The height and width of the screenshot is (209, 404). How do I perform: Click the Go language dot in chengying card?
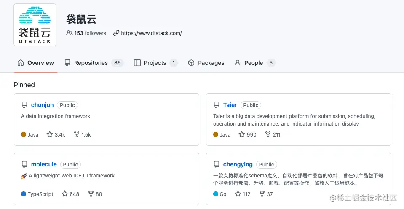point(216,194)
